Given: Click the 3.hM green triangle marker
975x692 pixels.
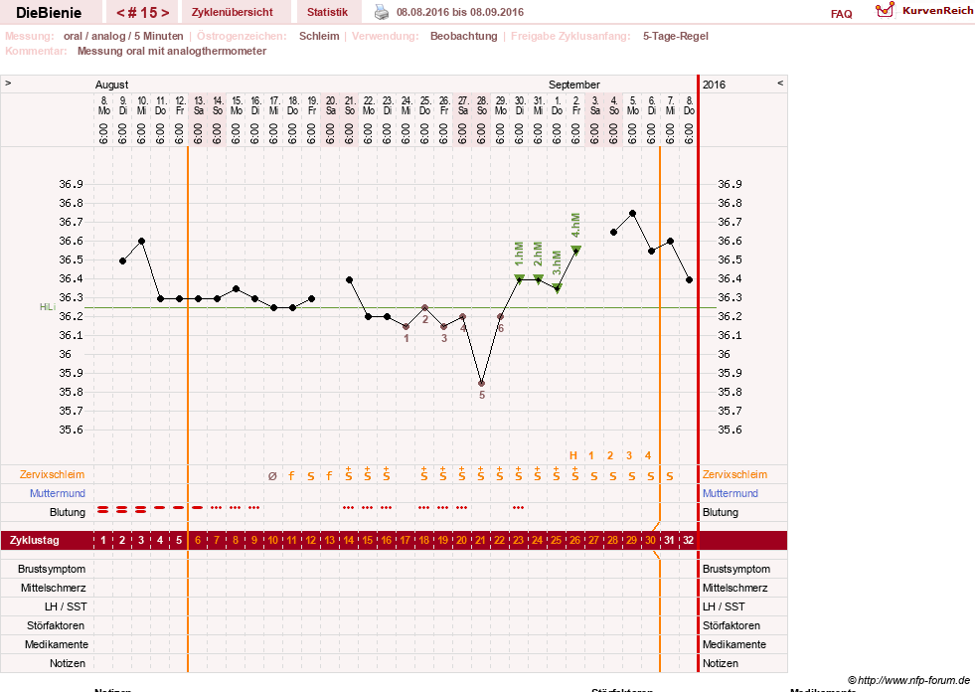Looking at the screenshot, I should click(558, 288).
